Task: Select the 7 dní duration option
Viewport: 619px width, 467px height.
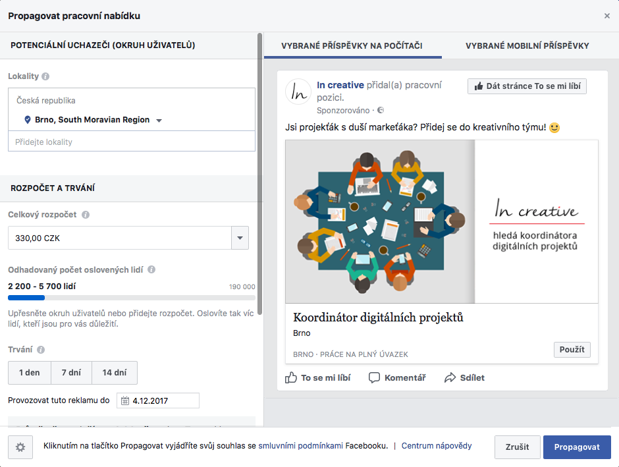Action: (70, 372)
